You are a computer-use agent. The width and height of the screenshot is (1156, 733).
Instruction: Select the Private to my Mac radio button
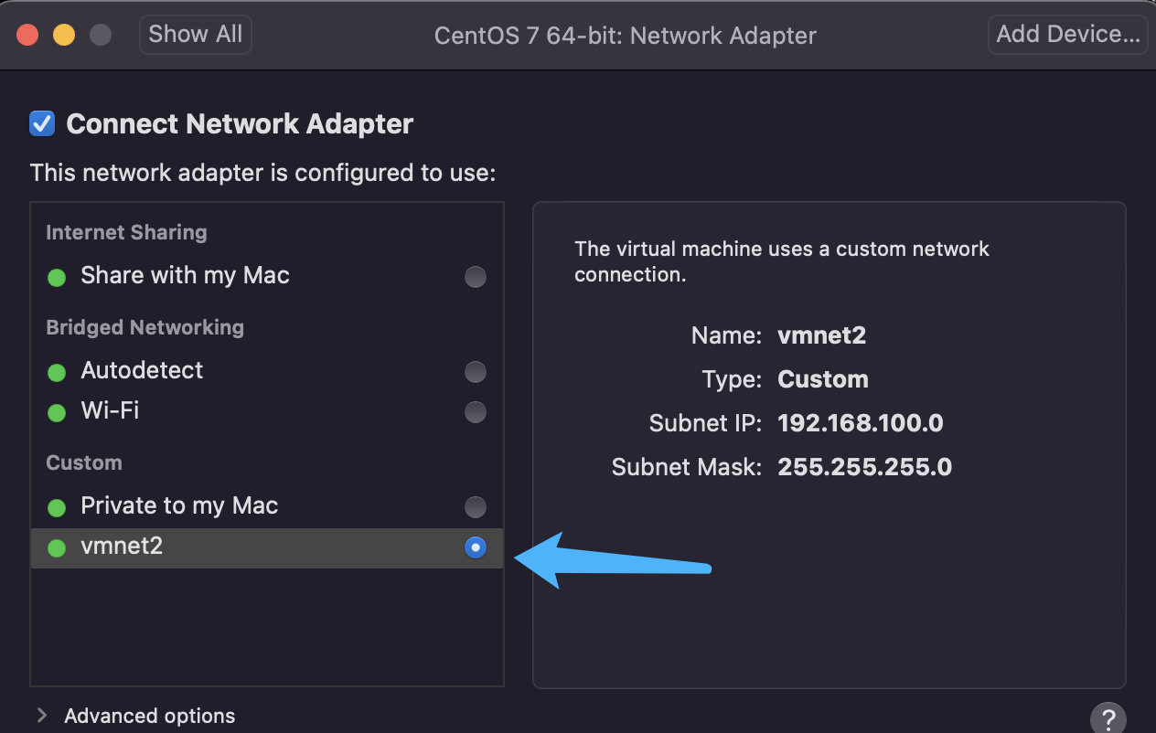[x=476, y=506]
